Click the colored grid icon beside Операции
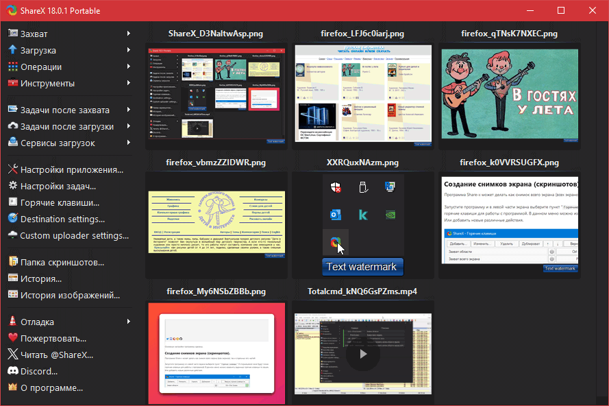Screen dimensions: 609x406 (x=12, y=67)
